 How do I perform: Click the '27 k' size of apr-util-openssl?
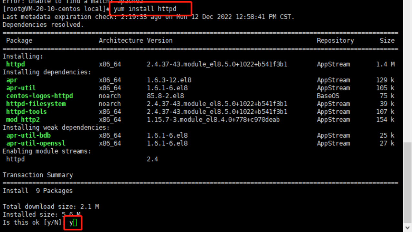pos(387,143)
